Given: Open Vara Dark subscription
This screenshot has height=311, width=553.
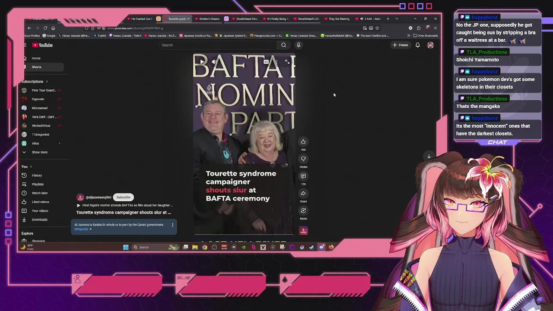Looking at the screenshot, I should [41, 117].
